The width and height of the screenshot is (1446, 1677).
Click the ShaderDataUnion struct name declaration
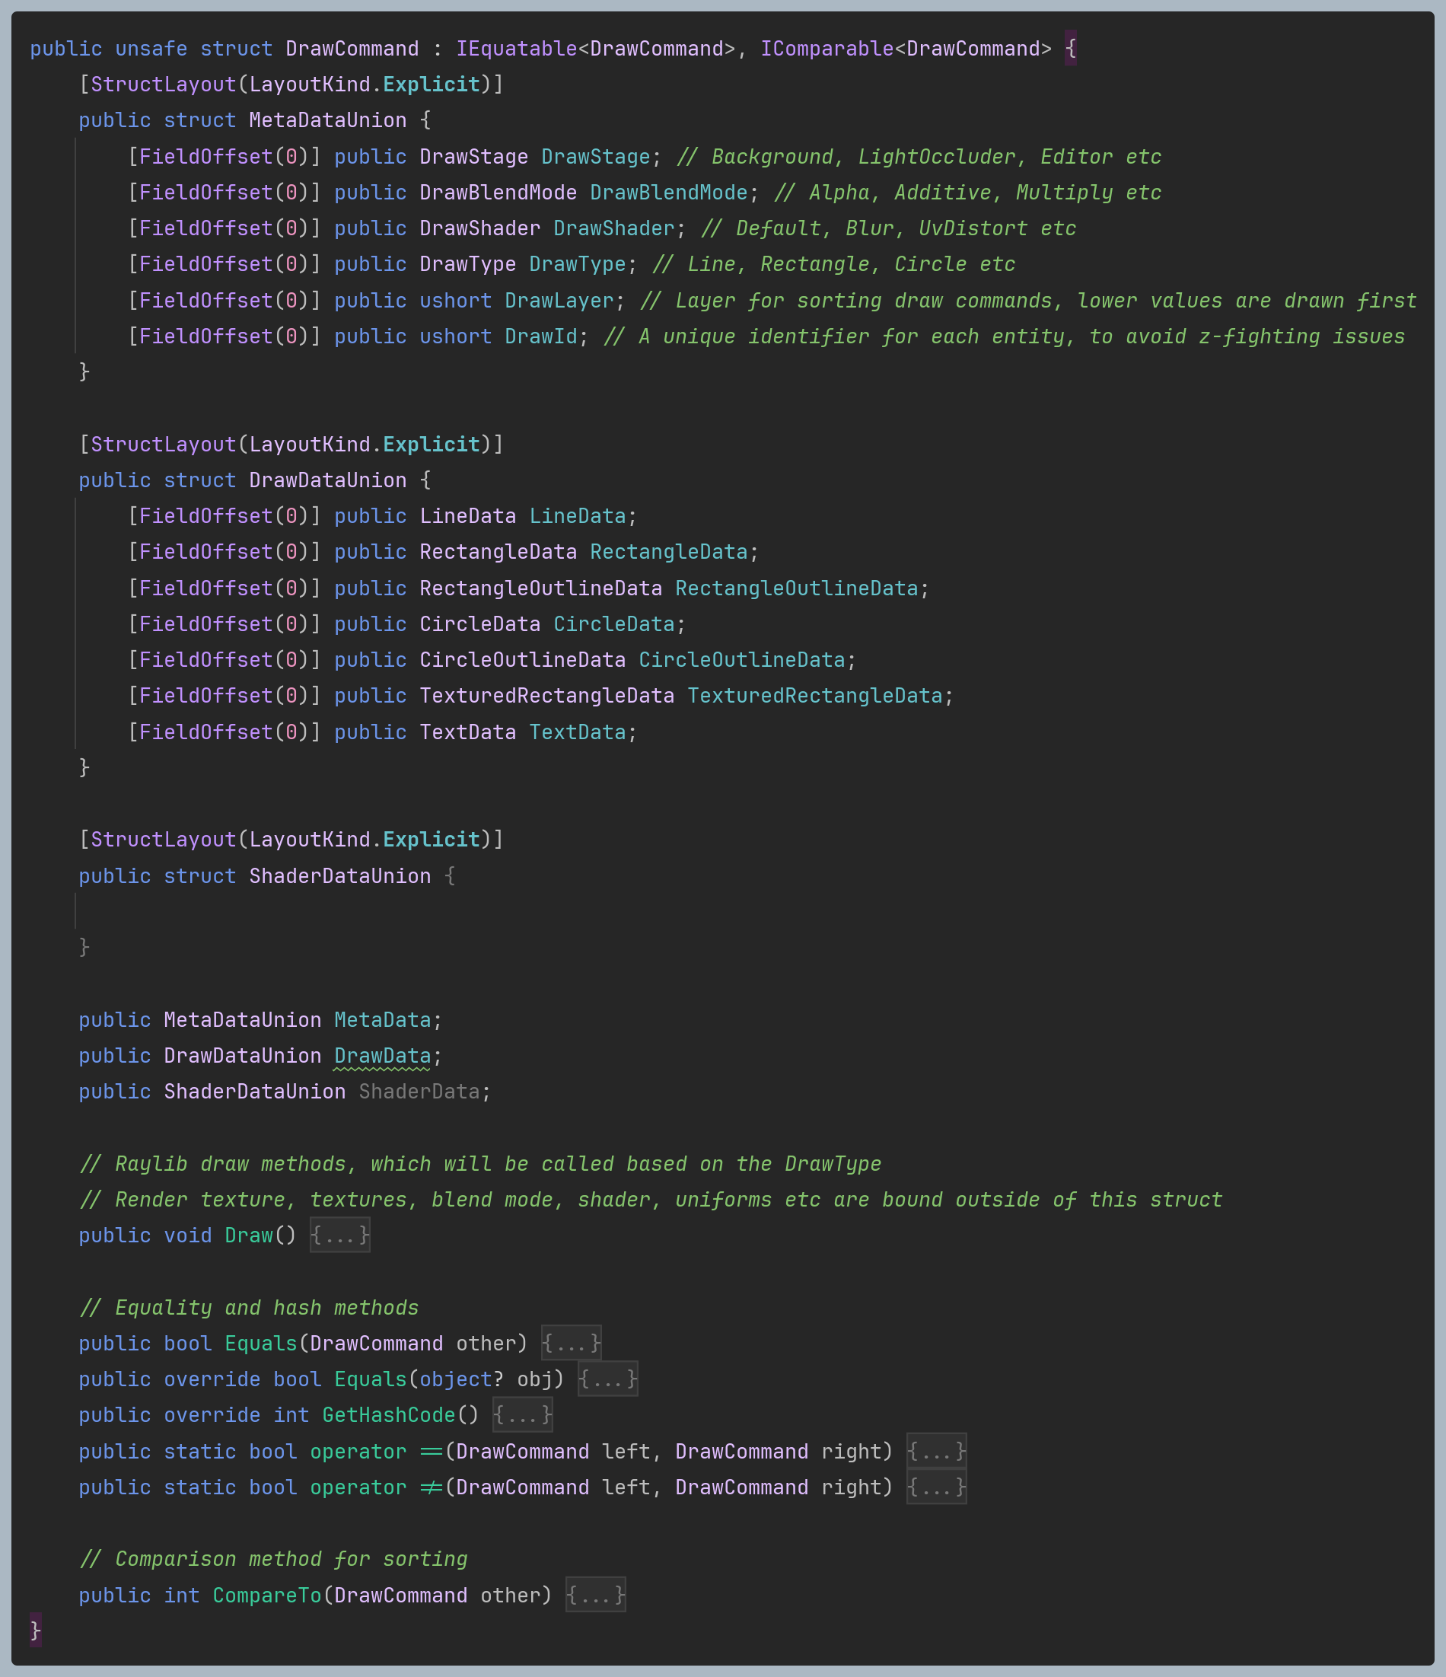[340, 875]
